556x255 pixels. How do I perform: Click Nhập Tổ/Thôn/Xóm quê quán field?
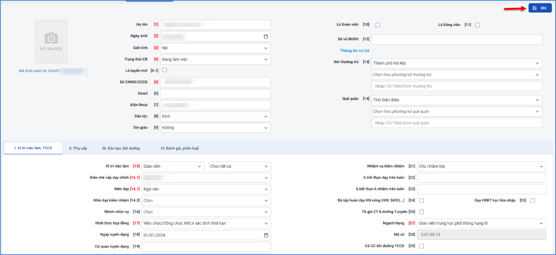(457, 123)
